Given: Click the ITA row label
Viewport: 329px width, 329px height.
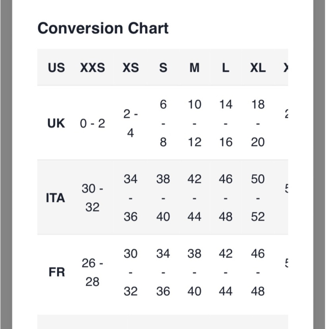Looking at the screenshot, I should point(55,198).
